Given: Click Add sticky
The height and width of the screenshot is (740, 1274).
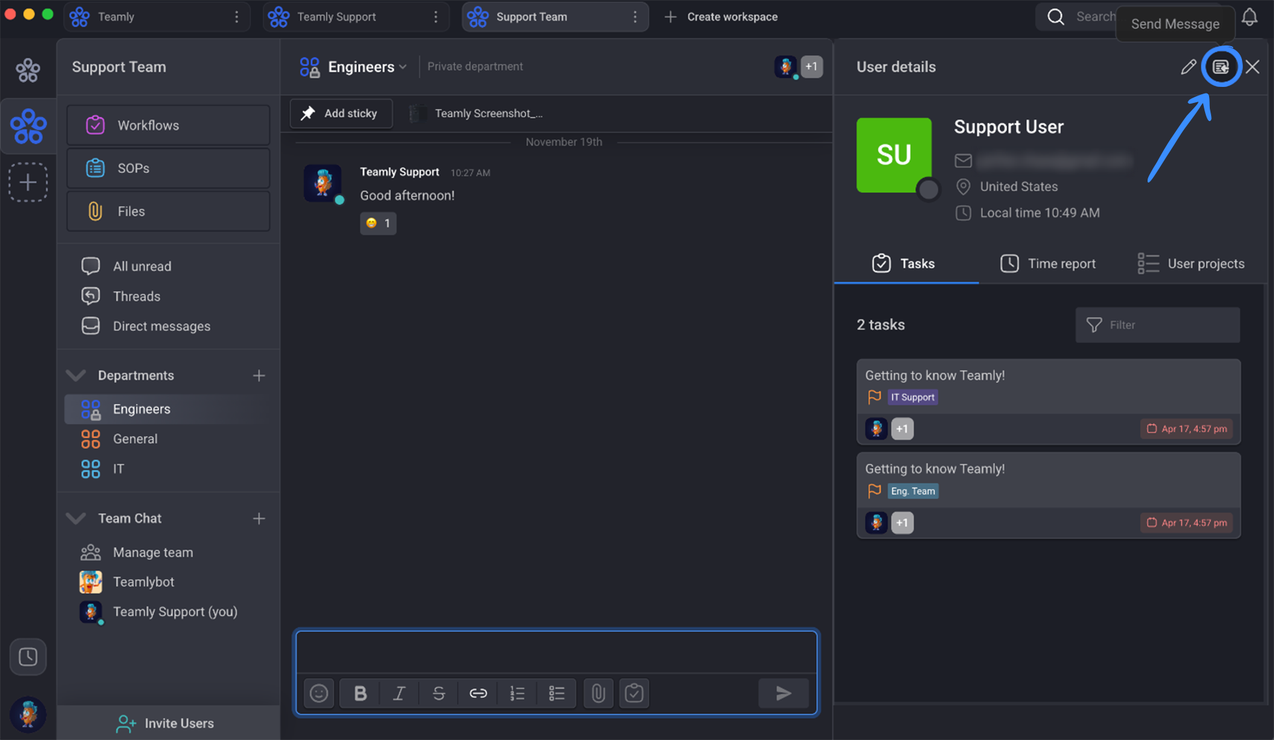Looking at the screenshot, I should click(341, 113).
